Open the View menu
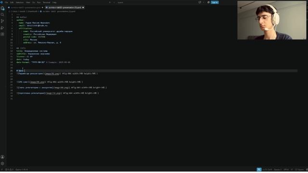The height and width of the screenshot is (173, 308). point(28,2)
